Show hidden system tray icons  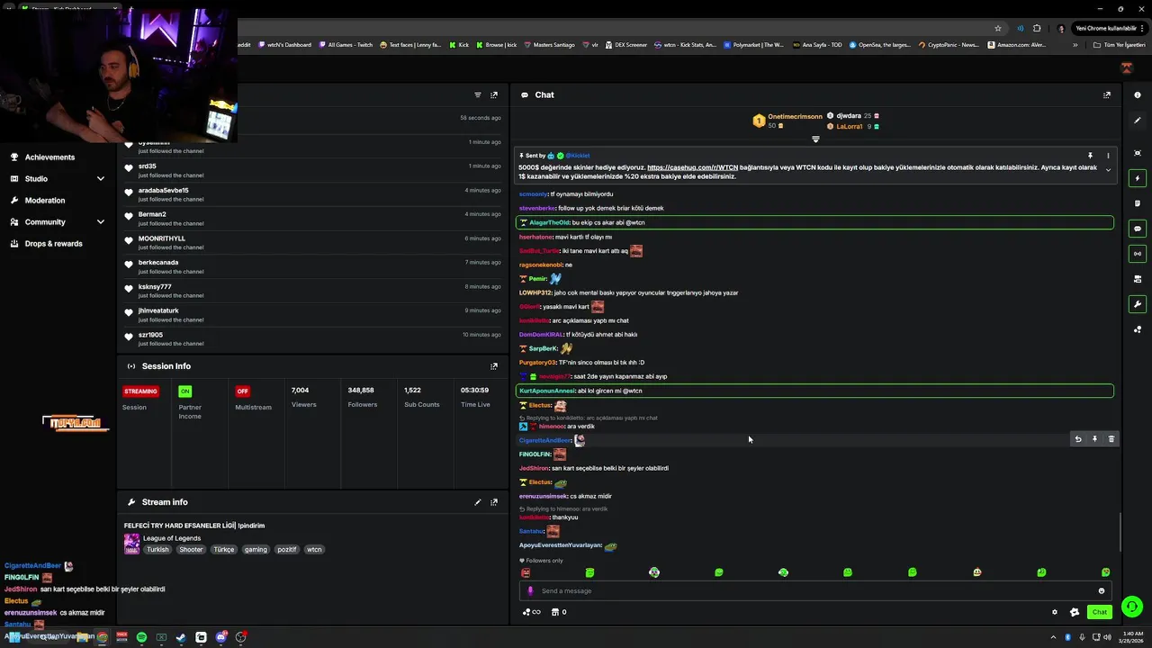(x=1054, y=637)
